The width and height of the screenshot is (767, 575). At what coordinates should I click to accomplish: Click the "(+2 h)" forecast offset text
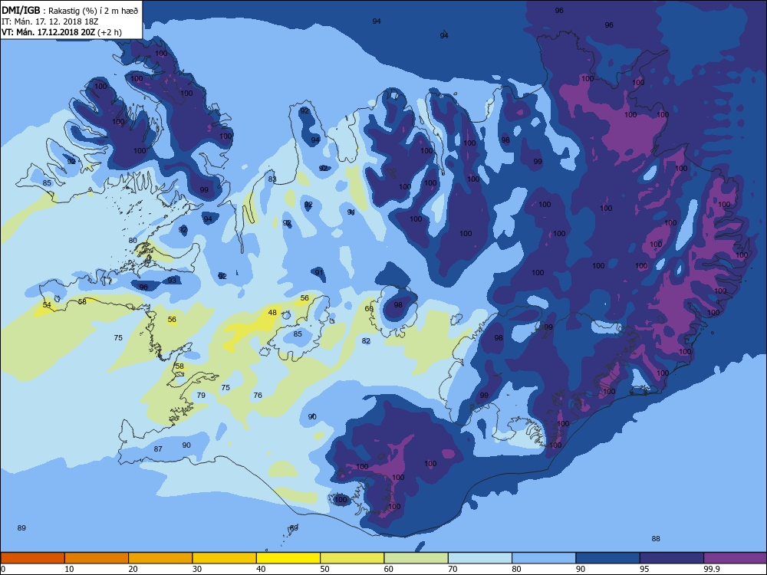(110, 32)
